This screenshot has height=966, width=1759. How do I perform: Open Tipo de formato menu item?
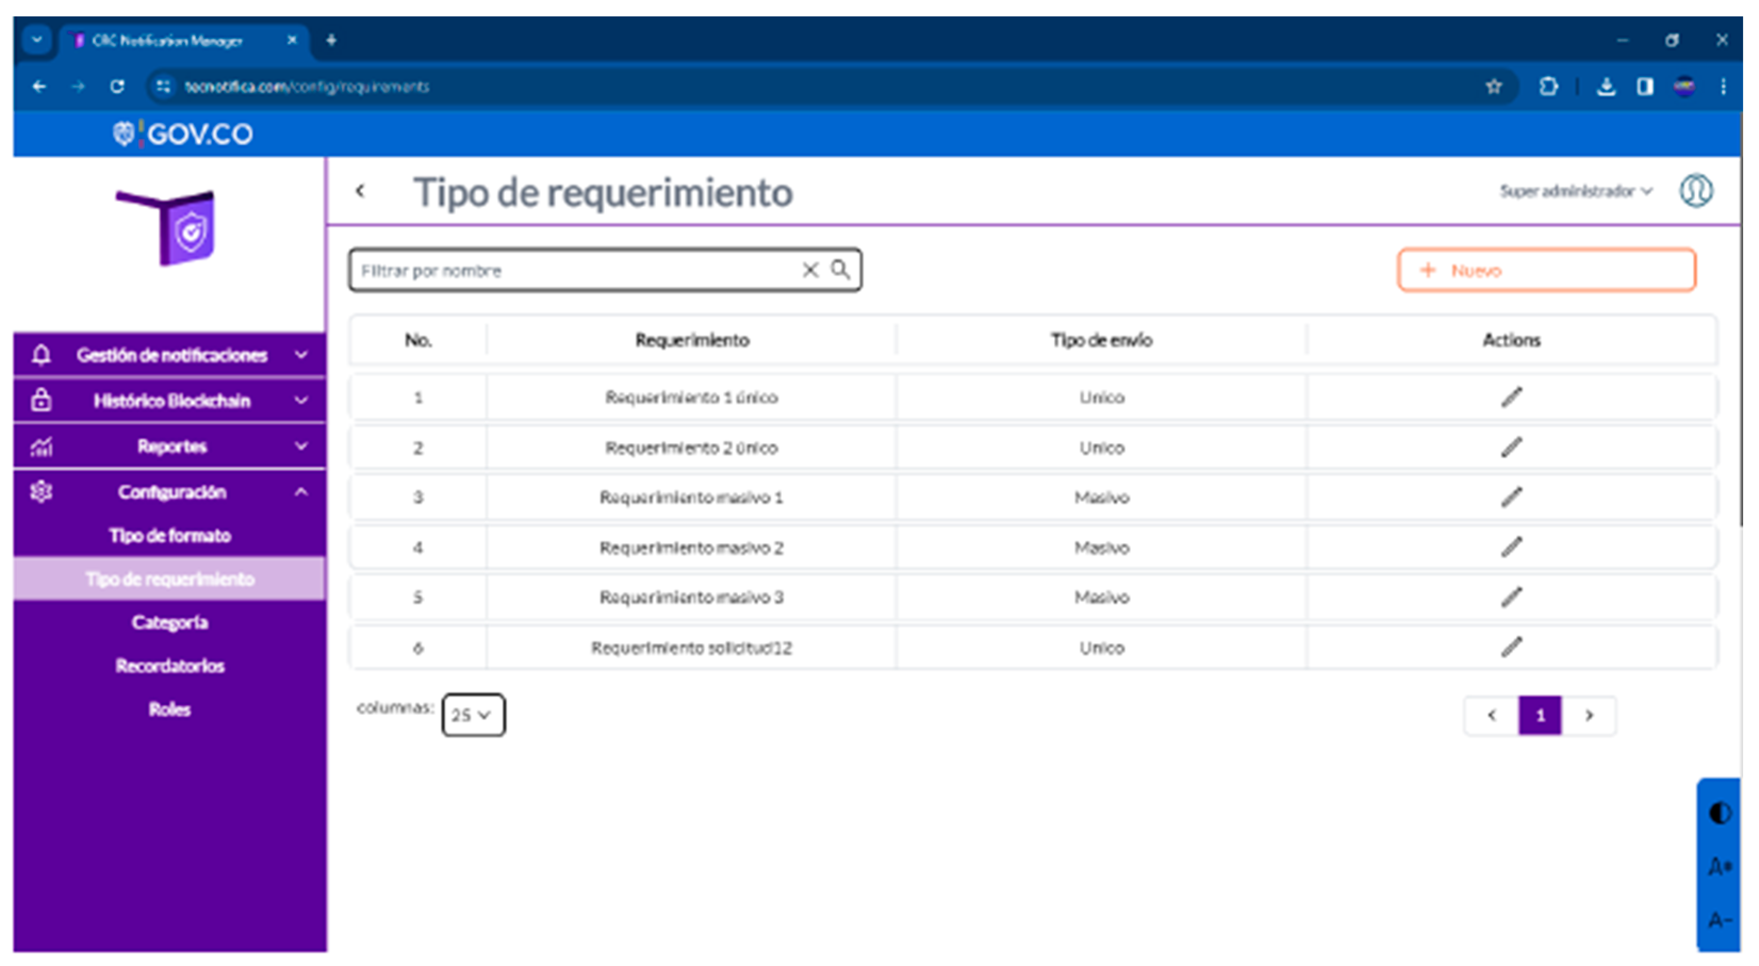(x=169, y=536)
